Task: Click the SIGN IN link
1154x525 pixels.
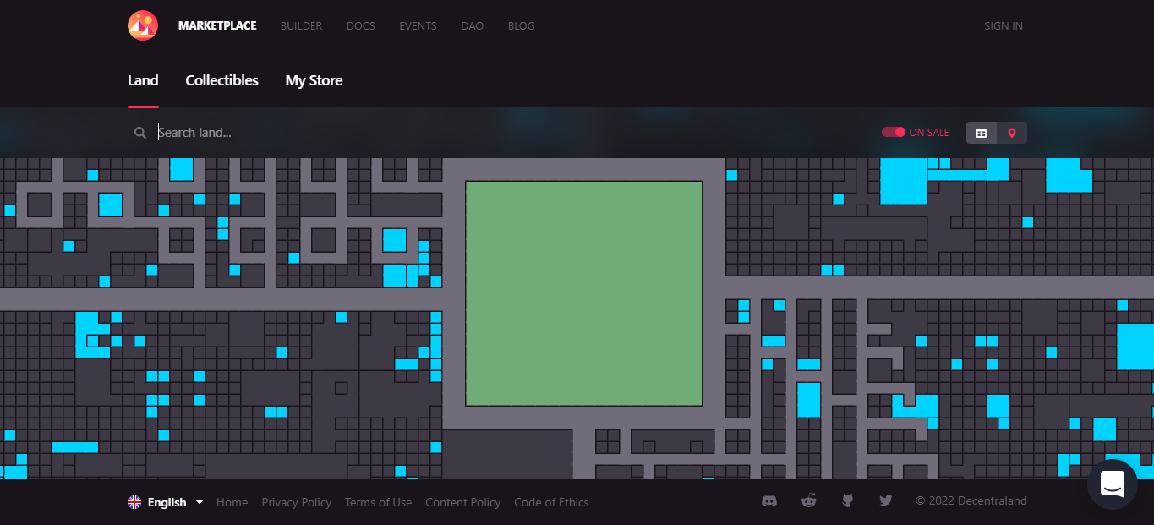Action: click(1004, 26)
